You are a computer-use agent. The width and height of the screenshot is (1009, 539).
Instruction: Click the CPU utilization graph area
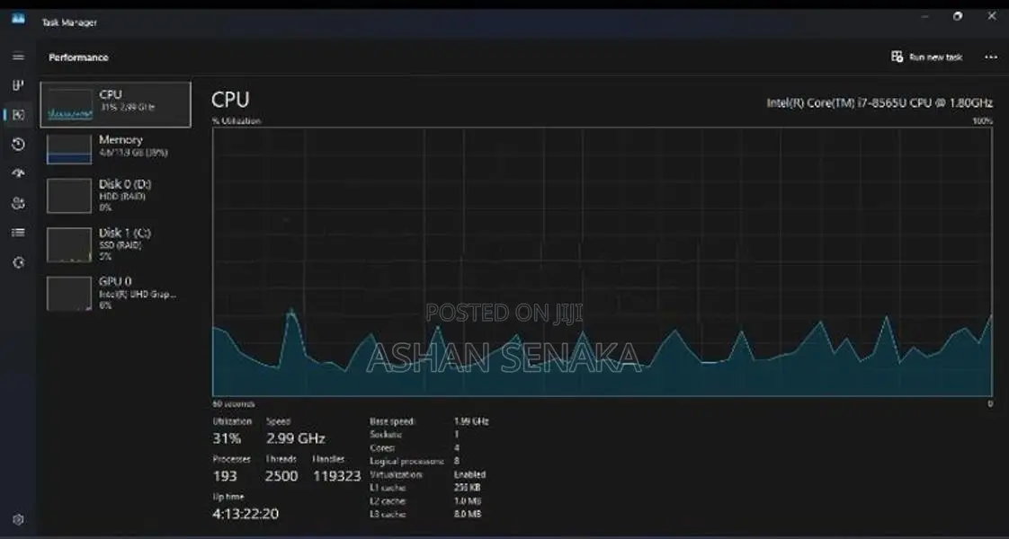coord(603,261)
